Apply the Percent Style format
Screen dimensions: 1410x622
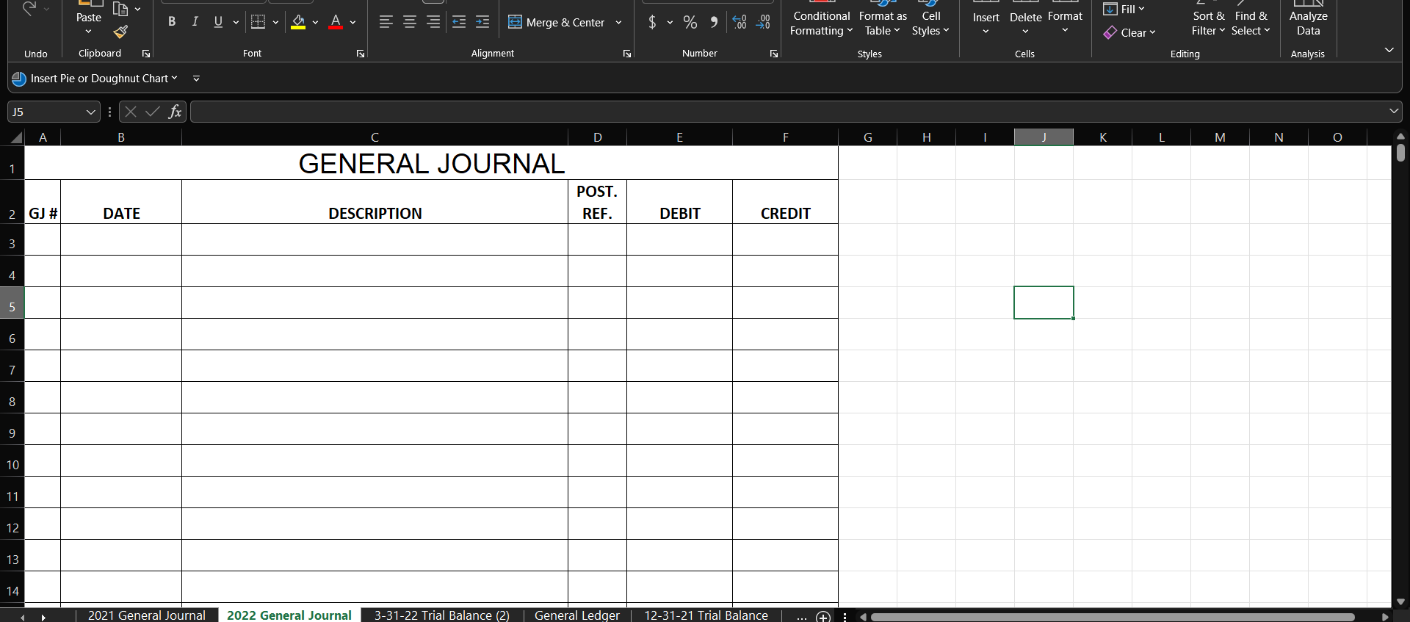(x=690, y=23)
